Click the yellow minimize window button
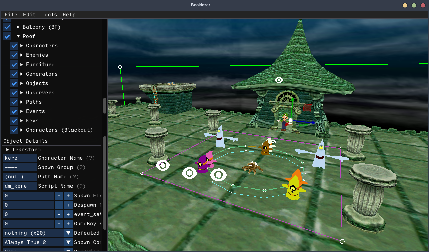 pos(405,5)
